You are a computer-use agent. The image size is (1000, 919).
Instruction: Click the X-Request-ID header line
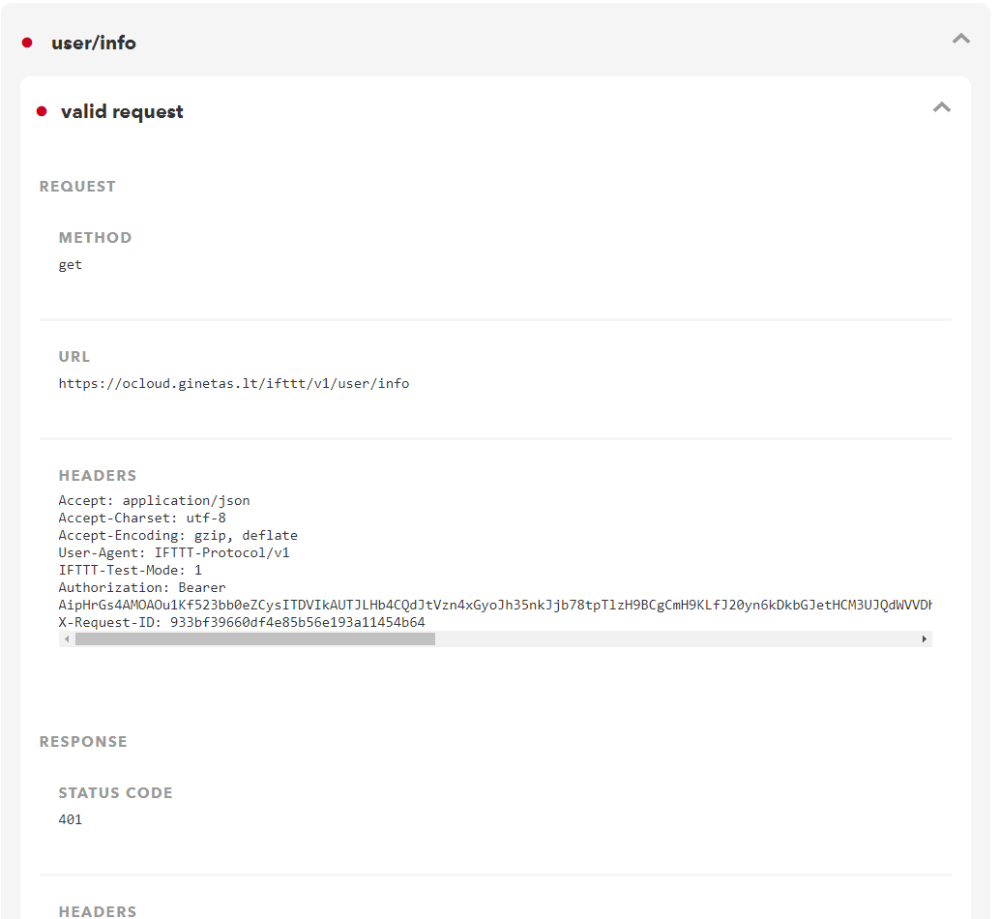[x=242, y=622]
